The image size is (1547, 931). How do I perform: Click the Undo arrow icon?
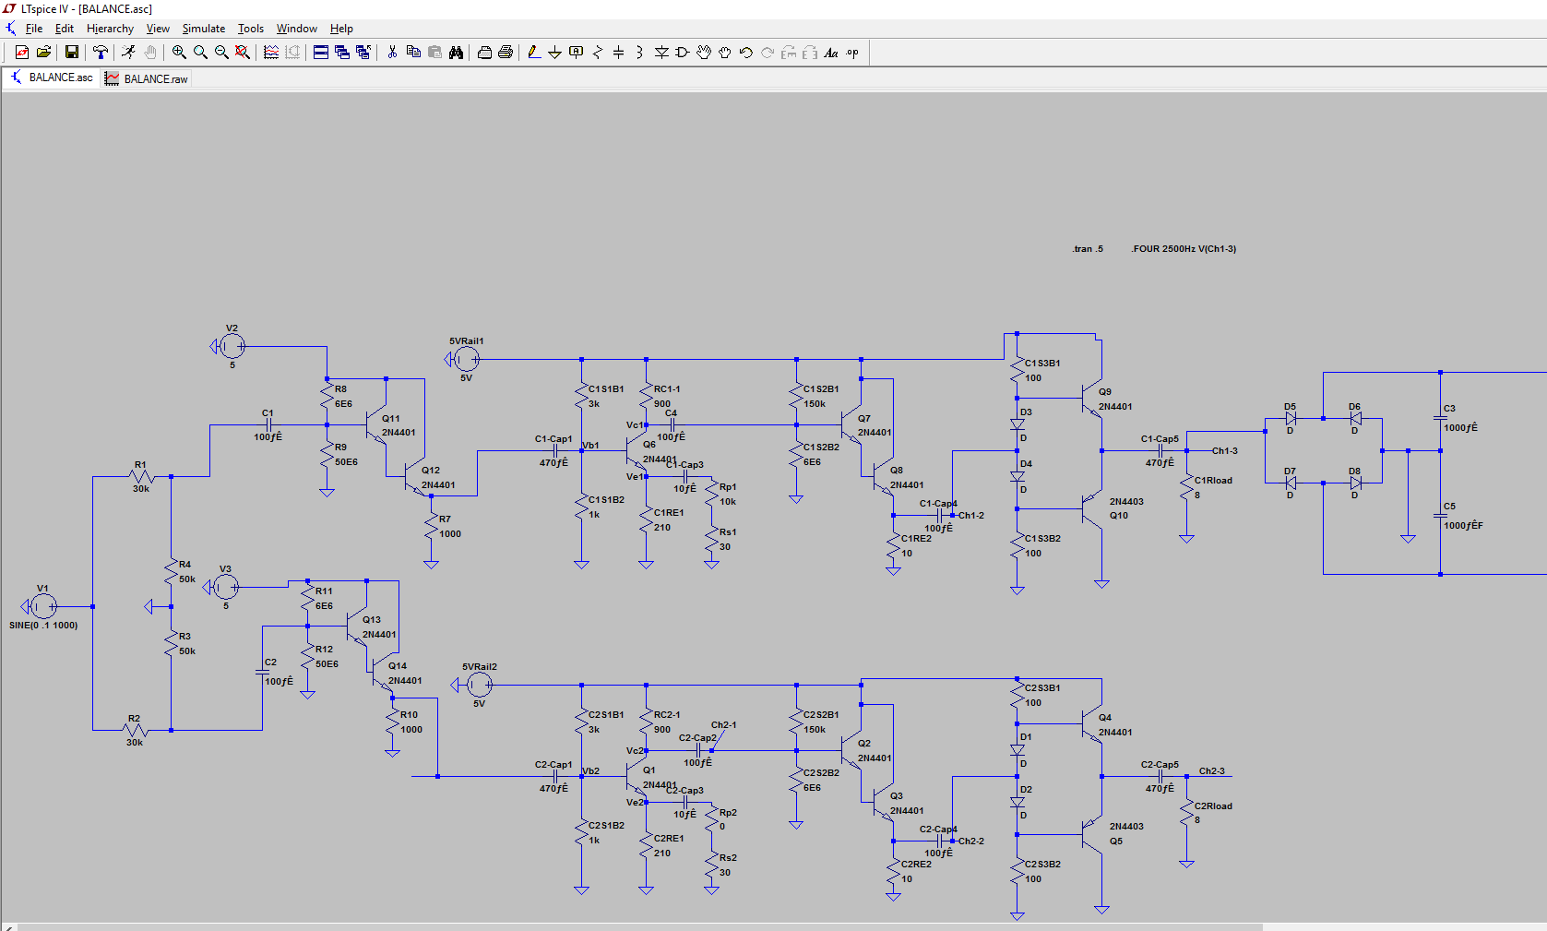pos(746,53)
